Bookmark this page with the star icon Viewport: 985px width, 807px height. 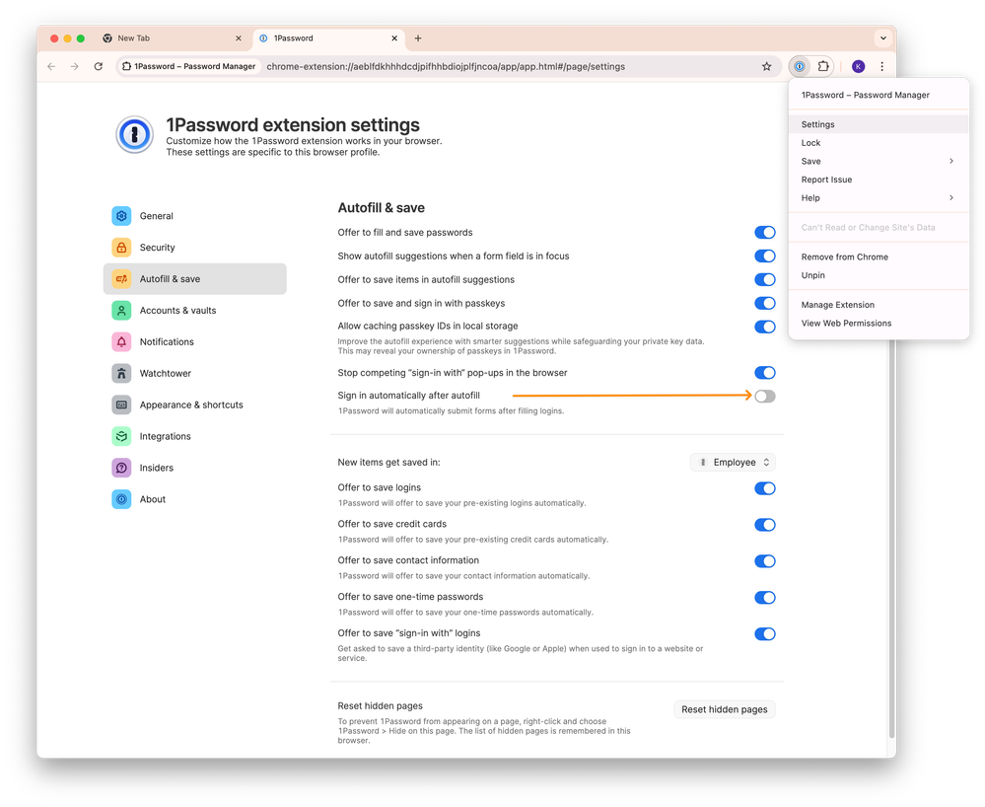(766, 66)
